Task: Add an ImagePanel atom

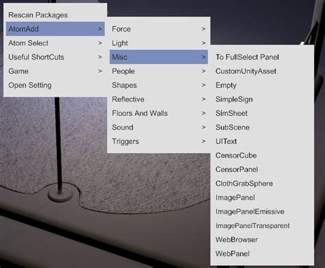Action: (x=262, y=197)
